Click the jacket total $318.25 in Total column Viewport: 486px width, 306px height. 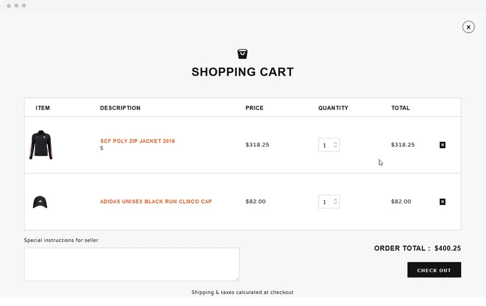click(x=403, y=144)
